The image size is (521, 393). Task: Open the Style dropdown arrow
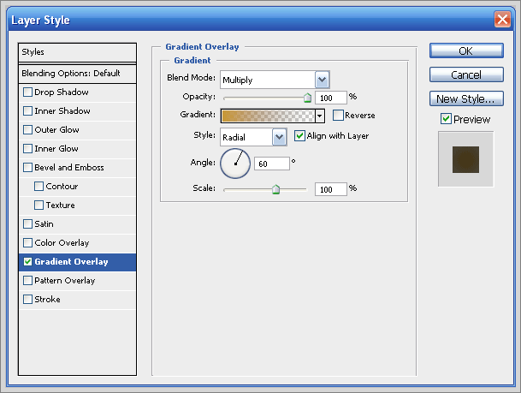(280, 137)
